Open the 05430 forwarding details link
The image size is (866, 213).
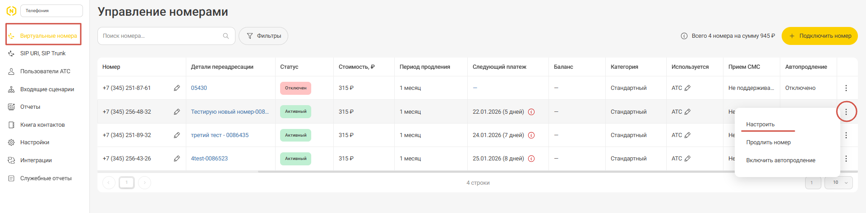(199, 88)
